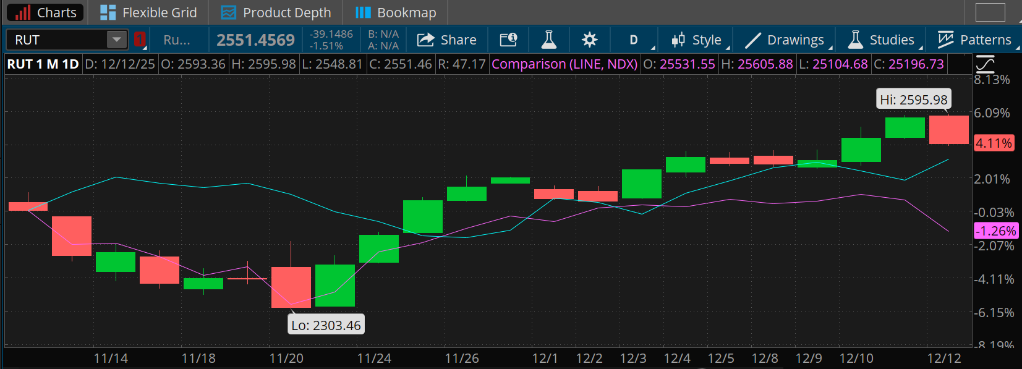Expand the RUT symbol dropdown arrow
Image resolution: width=1022 pixels, height=369 pixels.
click(x=117, y=40)
